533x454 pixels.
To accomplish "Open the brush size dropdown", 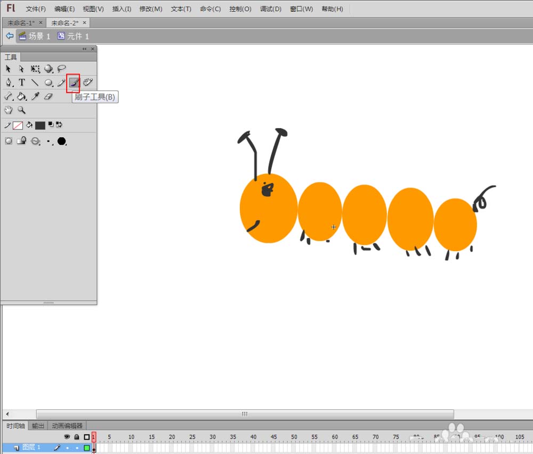I will point(49,142).
